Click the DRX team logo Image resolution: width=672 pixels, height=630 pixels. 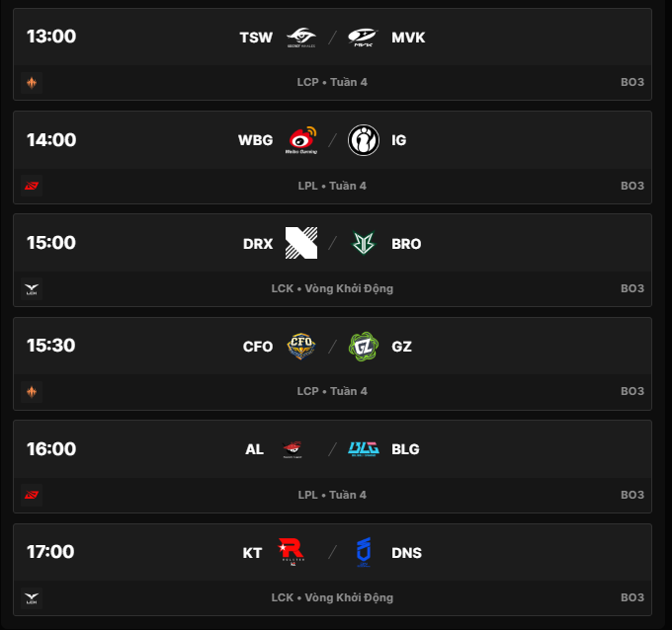pyautogui.click(x=300, y=243)
